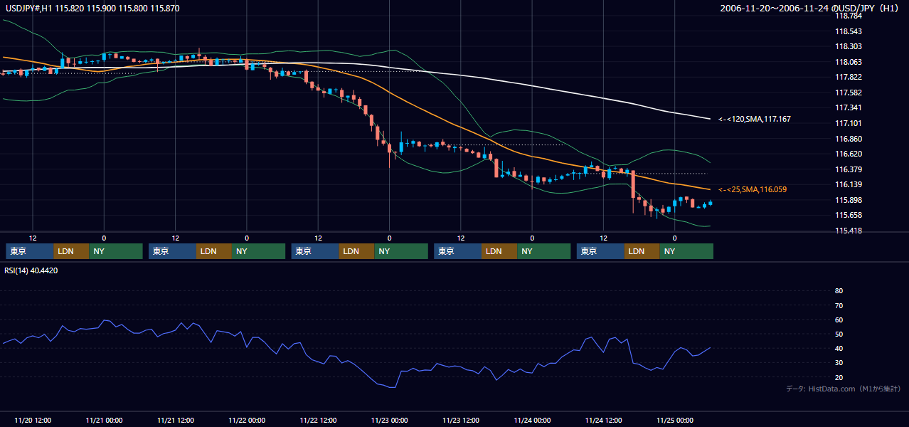Screen dimensions: 909x427
Task: Choose the 11/23 12:00 time label
Action: pos(461,420)
